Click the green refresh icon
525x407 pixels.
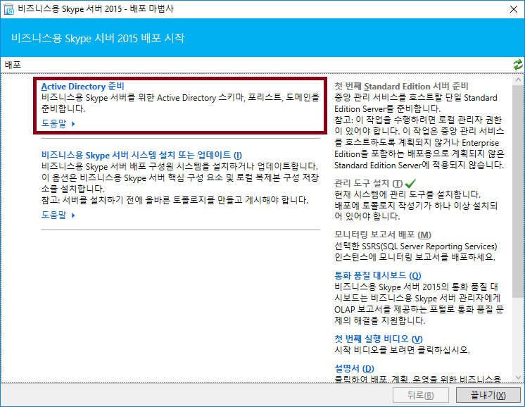(x=518, y=65)
